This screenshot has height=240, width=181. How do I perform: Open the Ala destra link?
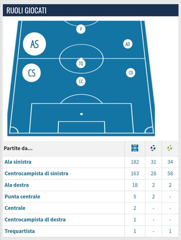tap(16, 185)
